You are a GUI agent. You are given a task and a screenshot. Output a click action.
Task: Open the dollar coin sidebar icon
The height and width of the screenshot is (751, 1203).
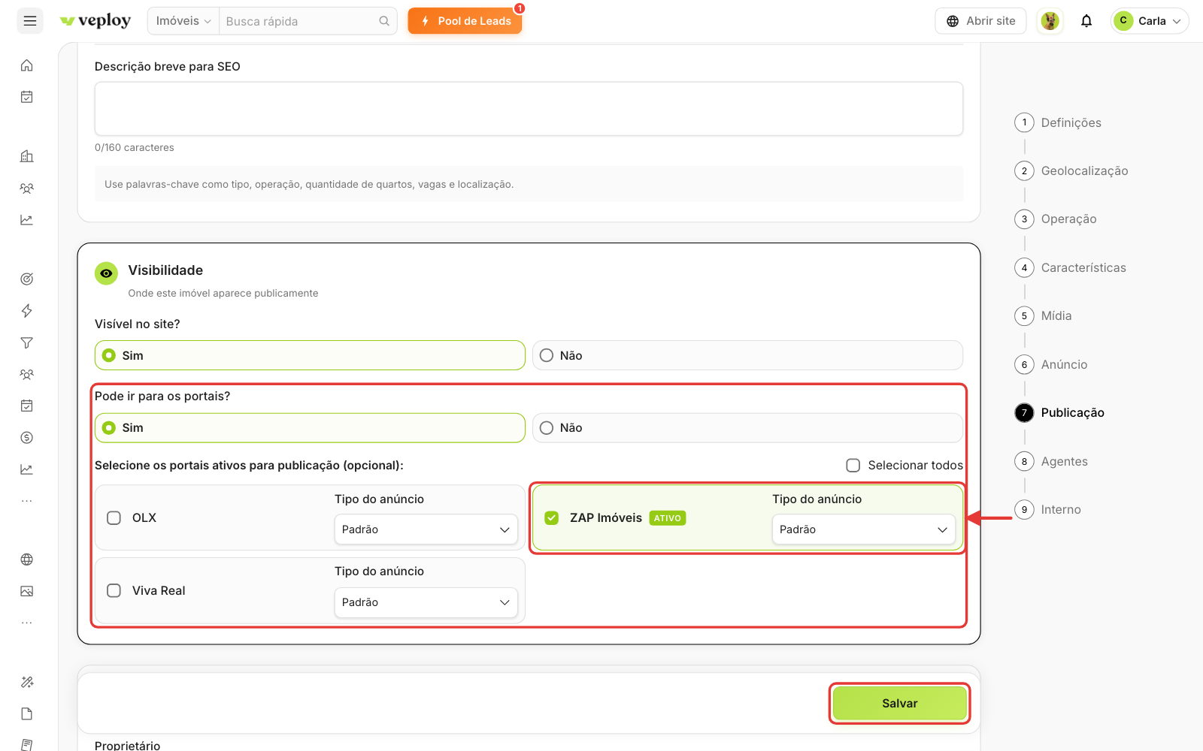pyautogui.click(x=27, y=438)
